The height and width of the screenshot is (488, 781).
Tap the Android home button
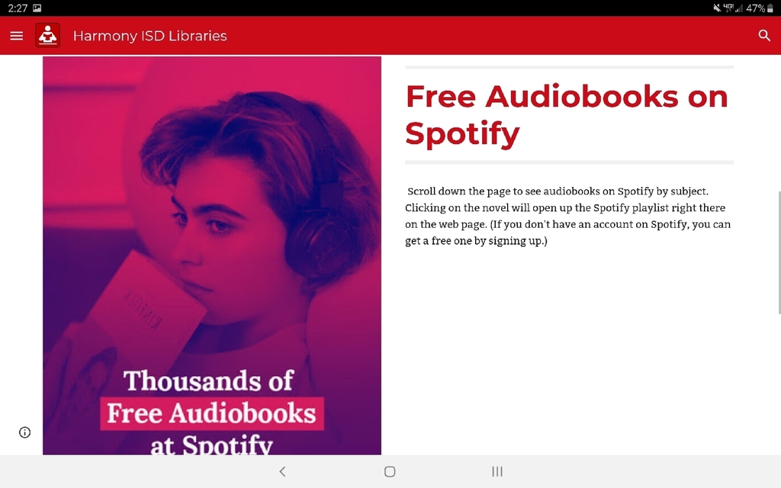(x=390, y=471)
